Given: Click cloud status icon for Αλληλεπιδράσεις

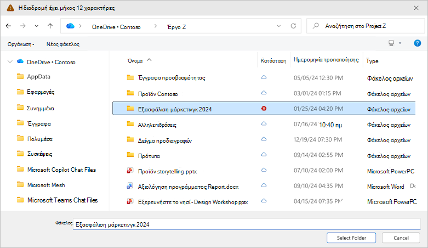Looking at the screenshot, I should (x=264, y=123).
